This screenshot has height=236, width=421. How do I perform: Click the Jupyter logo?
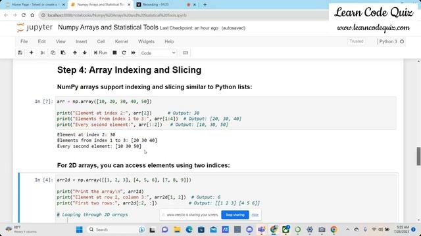tap(34, 28)
